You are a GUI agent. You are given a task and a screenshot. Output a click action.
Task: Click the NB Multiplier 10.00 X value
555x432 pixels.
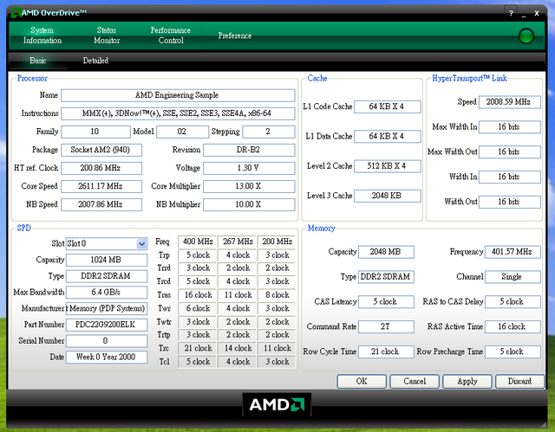(x=249, y=204)
